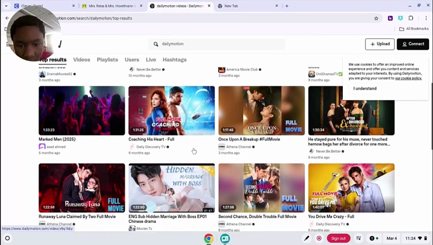Open the America Movie Club channel

242,69
